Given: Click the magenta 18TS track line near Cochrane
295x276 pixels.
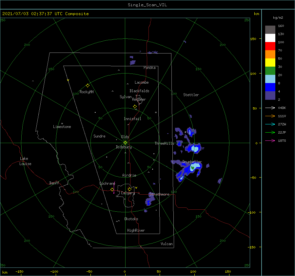Looking at the screenshot, I should point(114,187).
